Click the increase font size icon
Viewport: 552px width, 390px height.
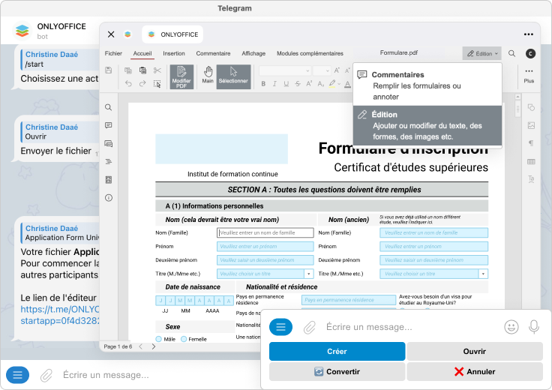[x=337, y=70]
